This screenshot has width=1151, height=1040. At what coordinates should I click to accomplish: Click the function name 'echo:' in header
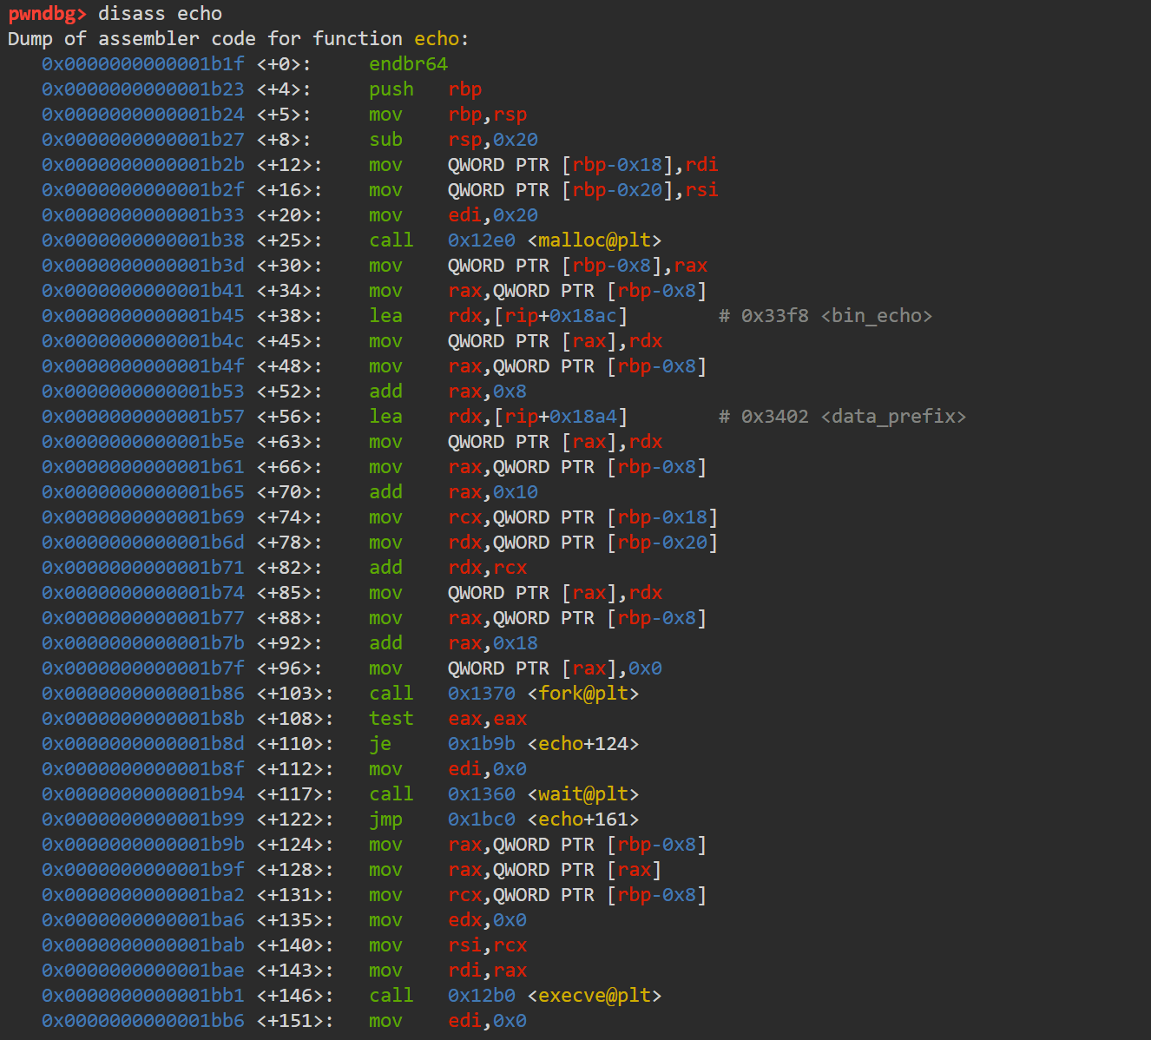[x=442, y=39]
